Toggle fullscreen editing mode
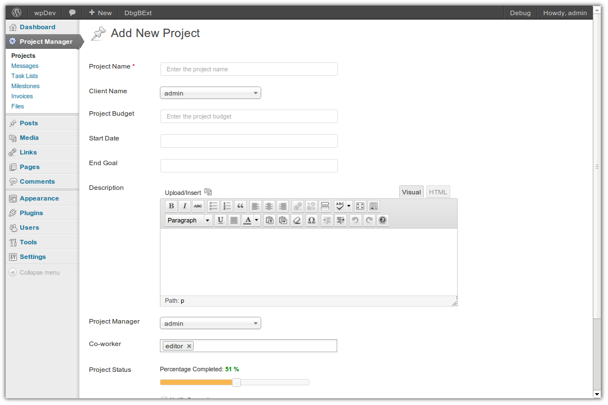The width and height of the screenshot is (608, 405). click(x=360, y=206)
